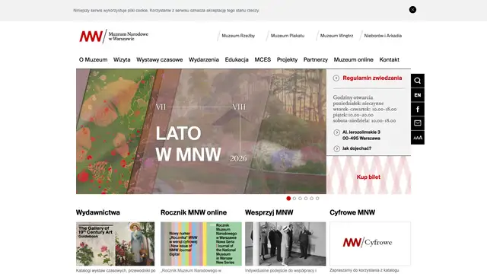Change font size with AAA icon
This screenshot has height=274, width=487.
418,138
